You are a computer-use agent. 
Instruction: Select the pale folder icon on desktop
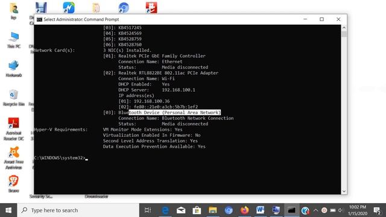coord(96,8)
